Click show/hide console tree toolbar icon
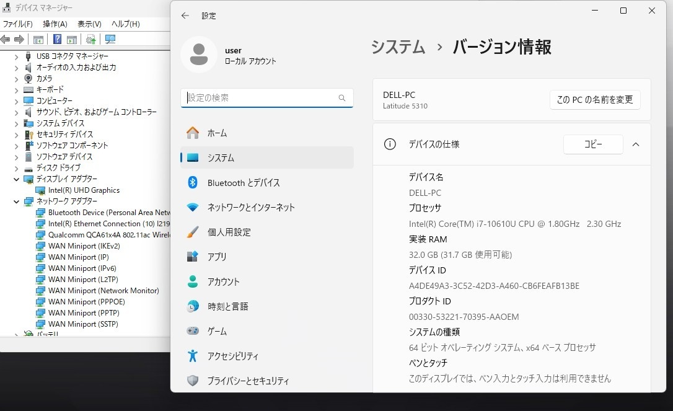This screenshot has height=411, width=673. coord(38,40)
